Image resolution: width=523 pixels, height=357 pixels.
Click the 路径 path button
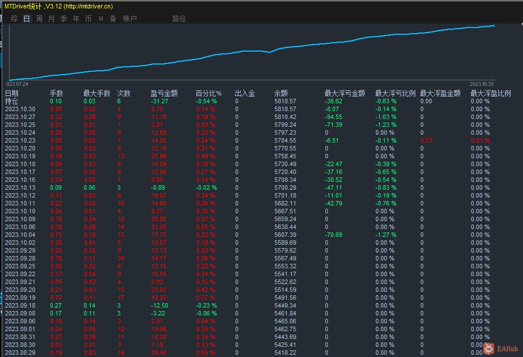coord(179,19)
